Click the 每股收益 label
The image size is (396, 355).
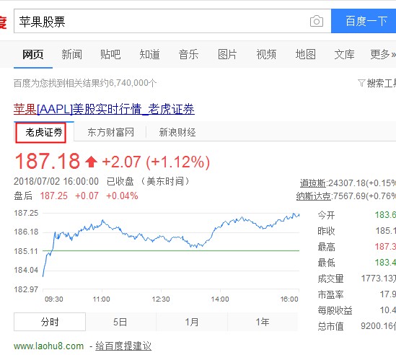coord(335,310)
